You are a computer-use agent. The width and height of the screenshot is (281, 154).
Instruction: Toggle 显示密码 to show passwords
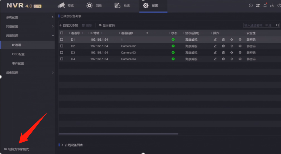[107, 25]
